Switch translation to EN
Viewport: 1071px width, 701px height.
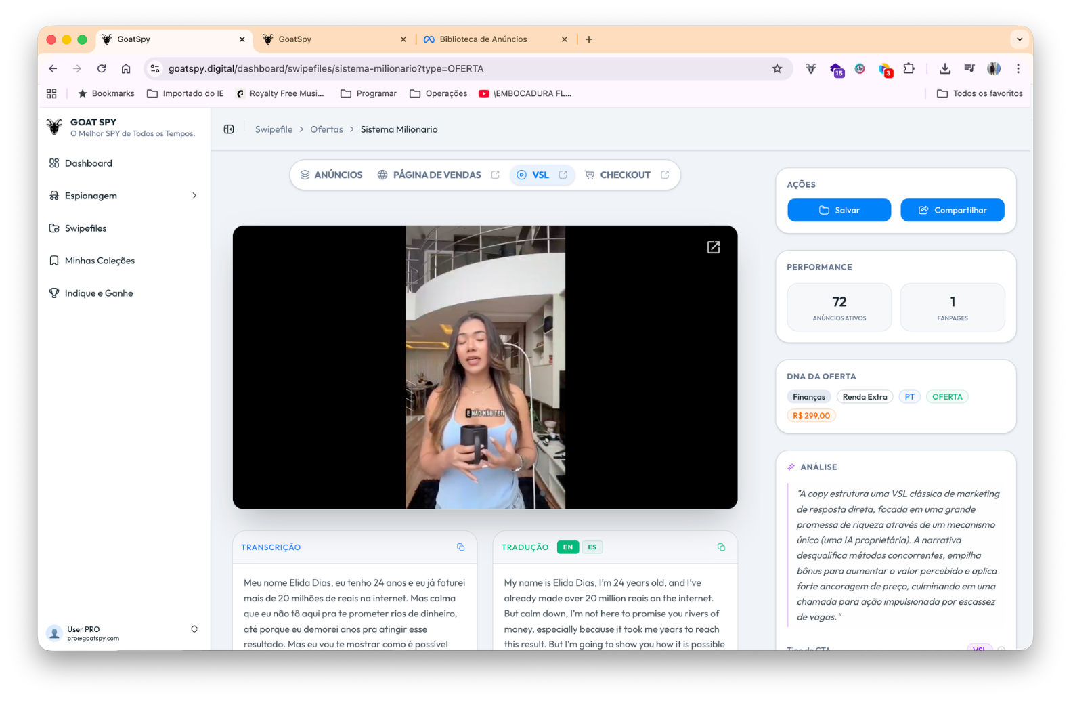(x=567, y=547)
